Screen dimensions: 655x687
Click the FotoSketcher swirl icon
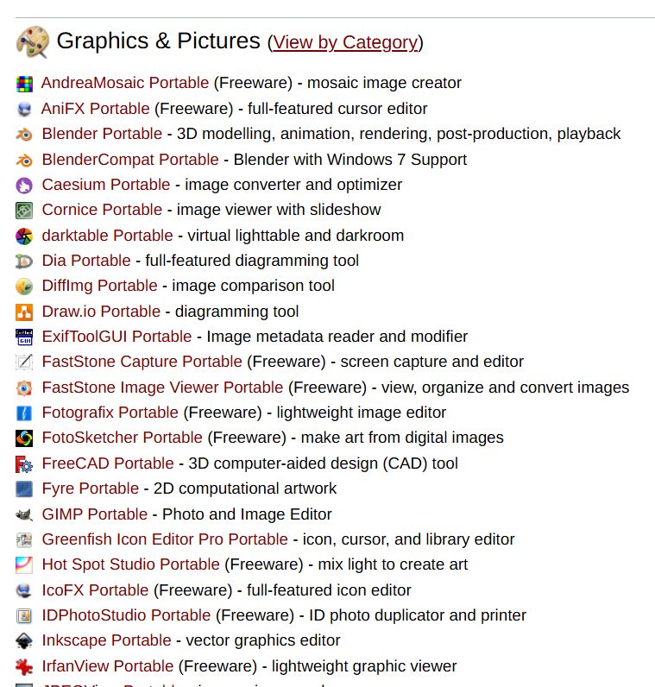(24, 438)
